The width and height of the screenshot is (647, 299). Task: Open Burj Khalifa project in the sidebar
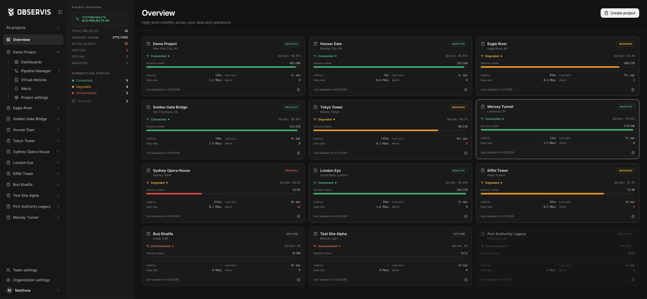click(33, 185)
